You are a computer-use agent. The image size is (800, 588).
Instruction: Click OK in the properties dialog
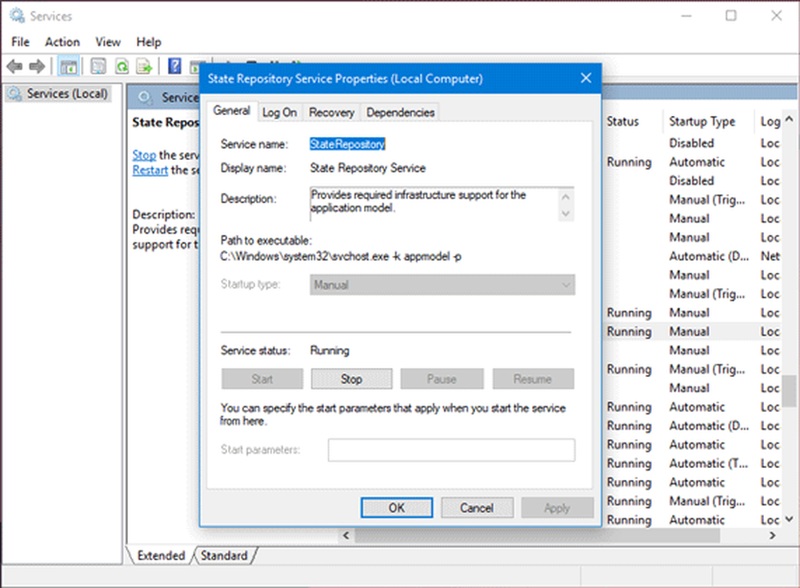tap(397, 508)
